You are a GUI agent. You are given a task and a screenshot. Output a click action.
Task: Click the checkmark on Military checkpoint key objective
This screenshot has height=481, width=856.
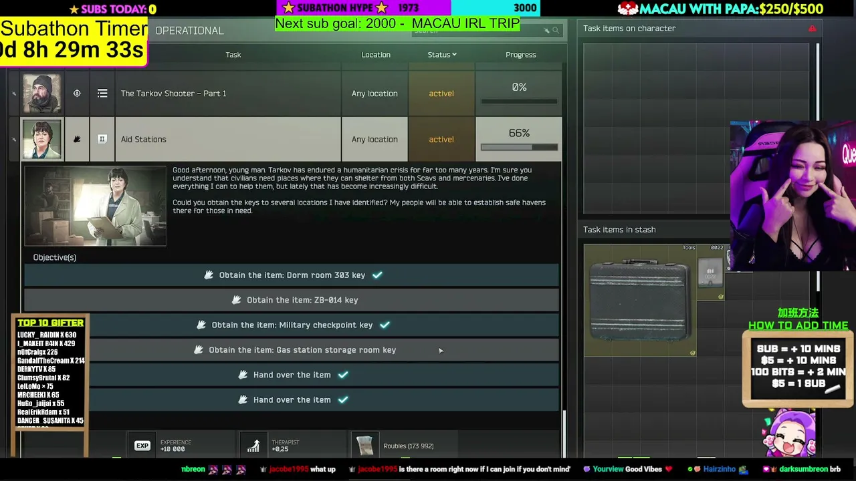pos(385,325)
